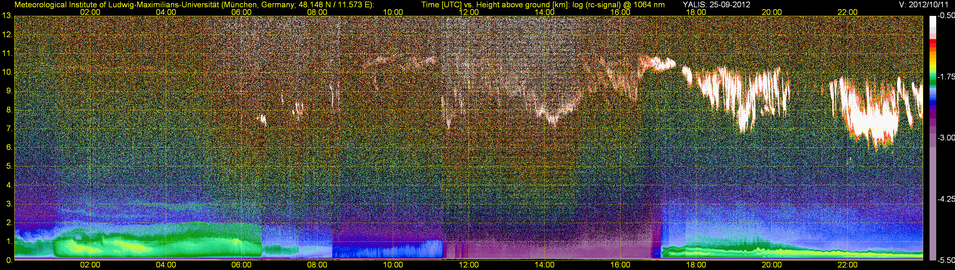955x270 pixels.
Task: Click 12:00 on the lower time axis
Action: 469,265
